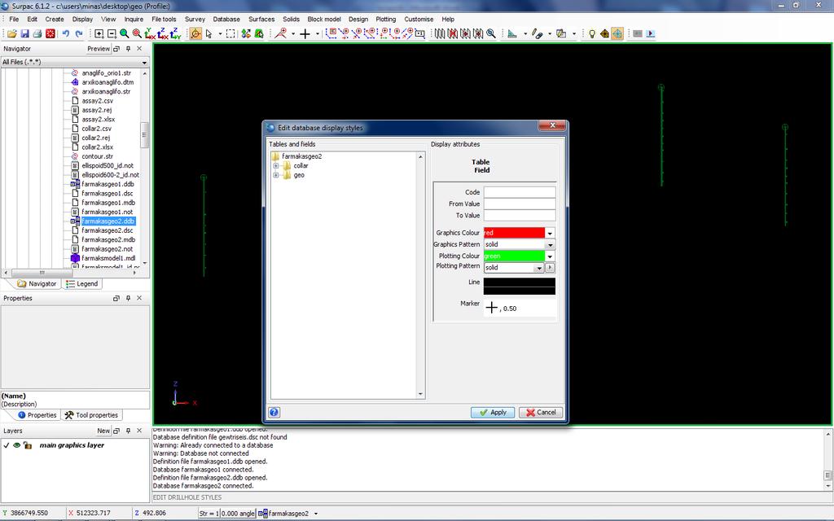Select the Zoom out box icon
Screen dimensions: 834x521
[x=112, y=33]
